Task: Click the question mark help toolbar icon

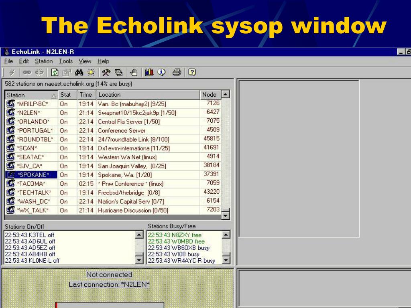Action: coord(192,72)
